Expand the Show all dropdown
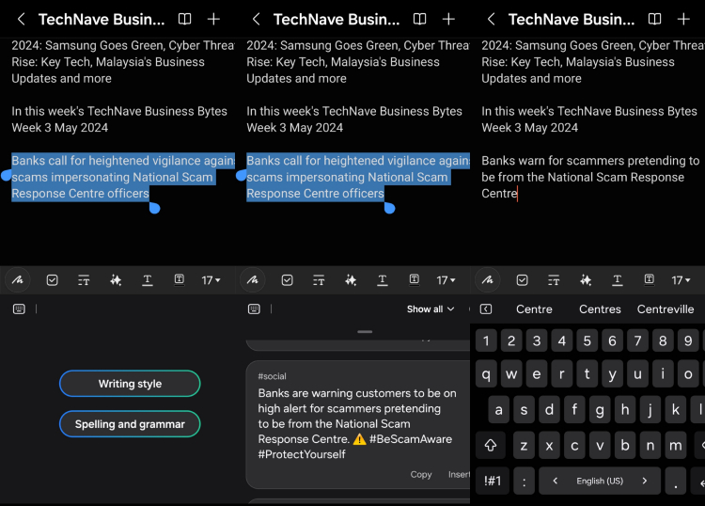705x506 pixels. pyautogui.click(x=431, y=309)
